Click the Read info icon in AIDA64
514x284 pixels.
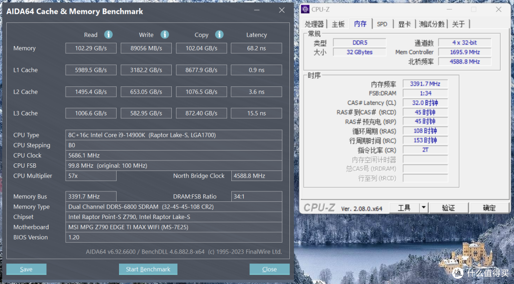point(109,34)
